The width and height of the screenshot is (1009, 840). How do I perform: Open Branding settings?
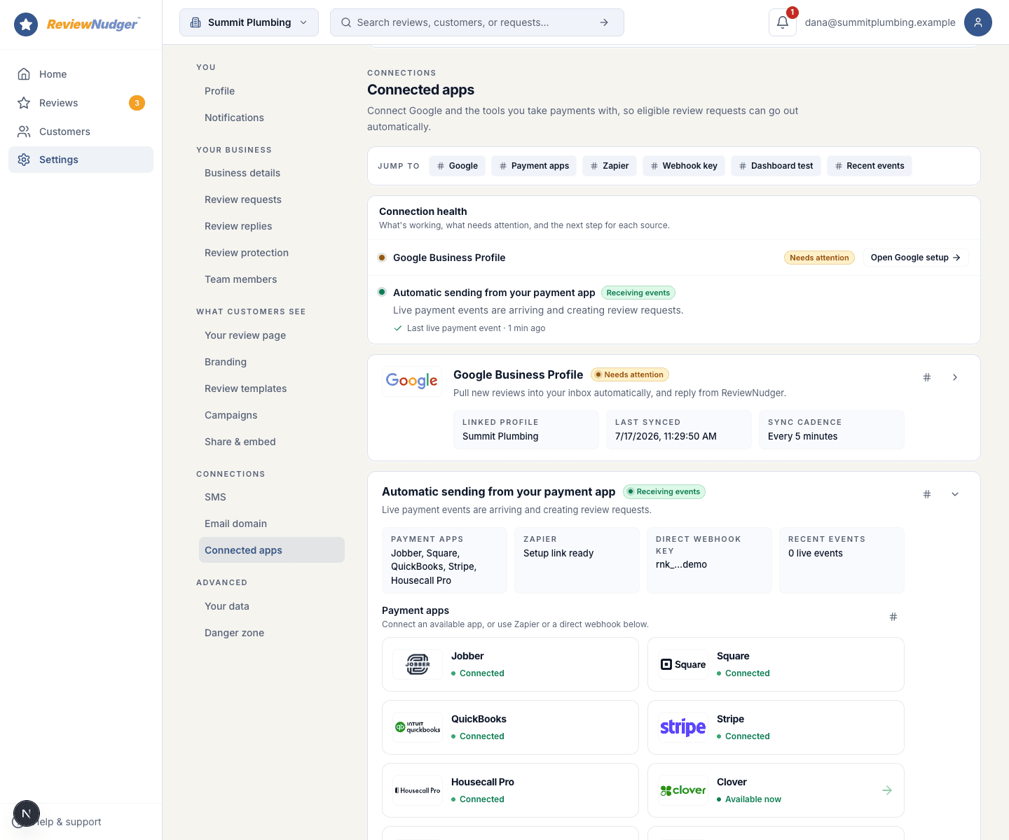click(x=272, y=362)
